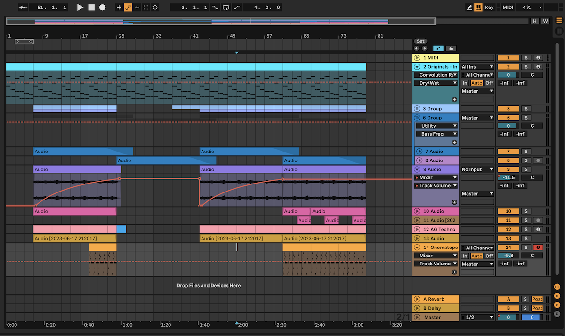The width and height of the screenshot is (565, 336).
Task: Start playback with the Play button
Action: coord(80,8)
